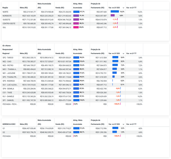Click RJ1 - DANIELE 16,5% Var. vs LY TT value

(x=140, y=96)
